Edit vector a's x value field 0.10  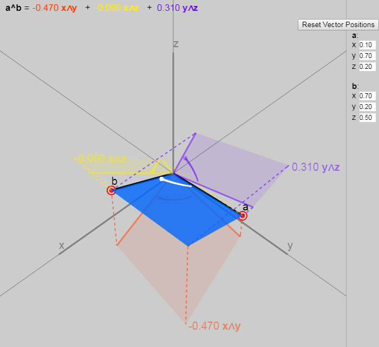pyautogui.click(x=367, y=45)
